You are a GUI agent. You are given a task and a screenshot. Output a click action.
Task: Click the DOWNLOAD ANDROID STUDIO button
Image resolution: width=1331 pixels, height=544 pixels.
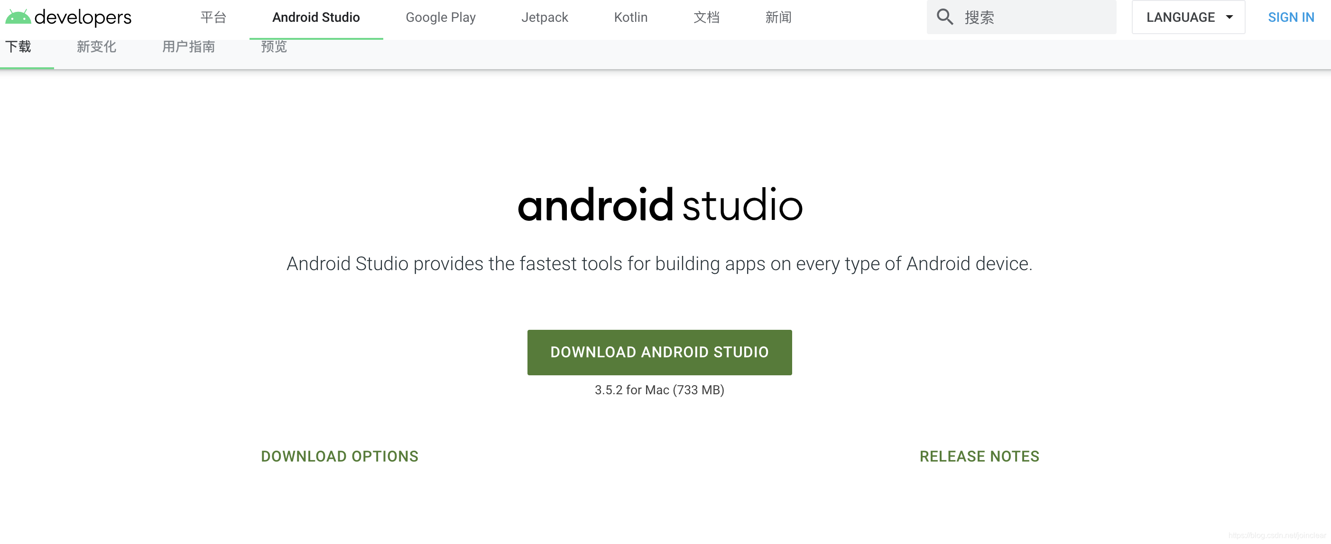[659, 352]
